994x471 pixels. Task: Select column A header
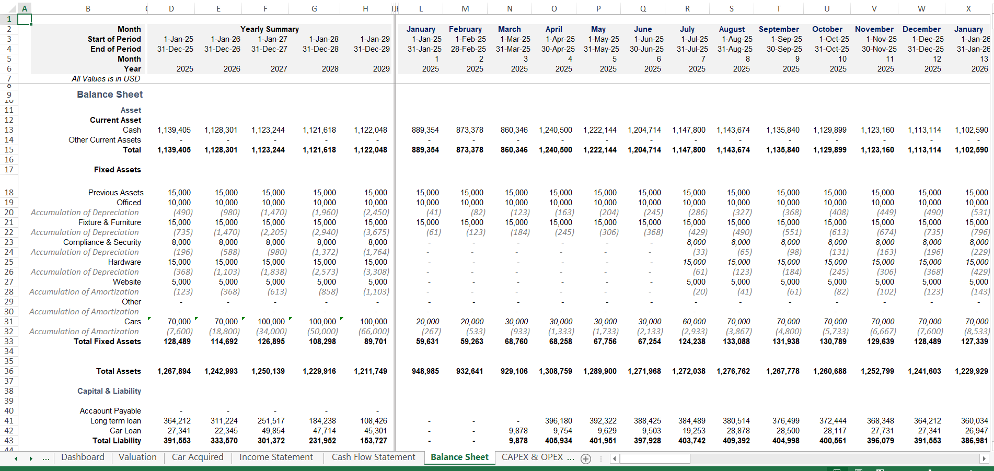pyautogui.click(x=25, y=8)
